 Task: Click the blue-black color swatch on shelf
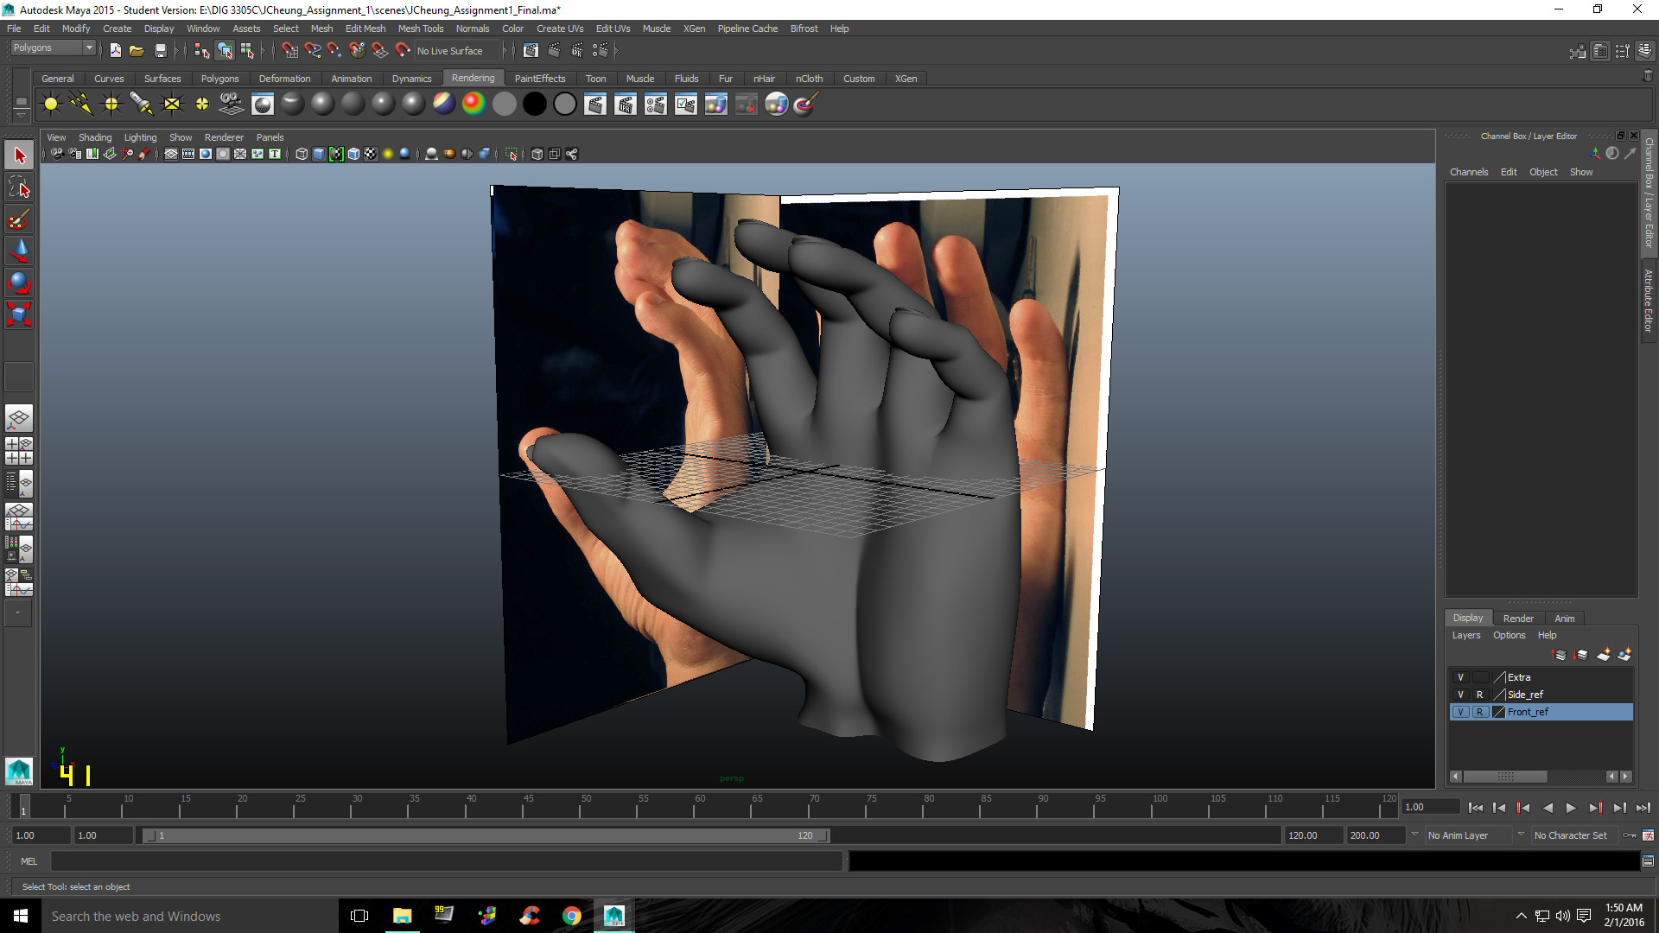444,104
